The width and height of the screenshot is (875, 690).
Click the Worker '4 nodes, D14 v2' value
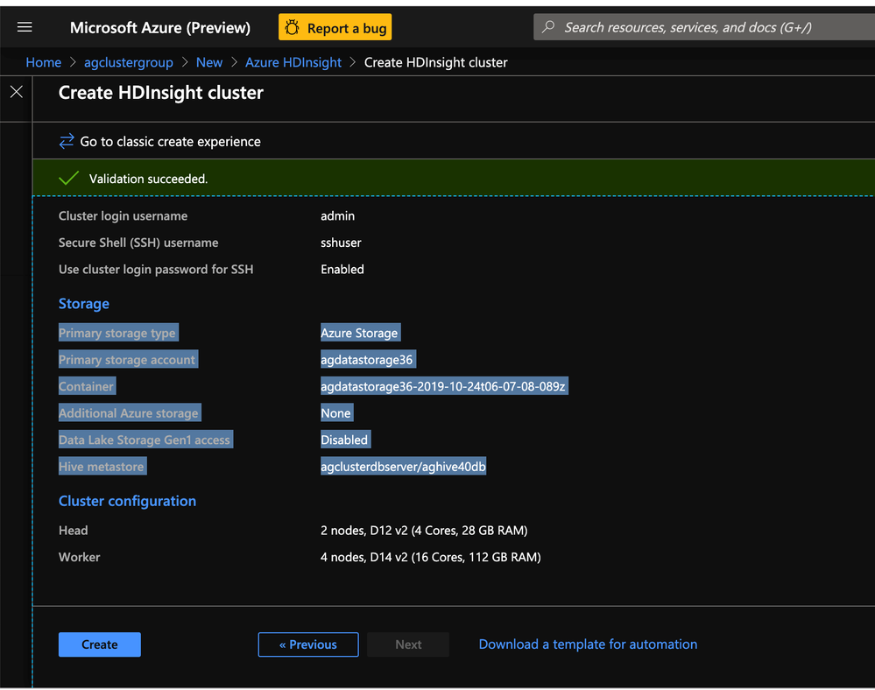(431, 557)
